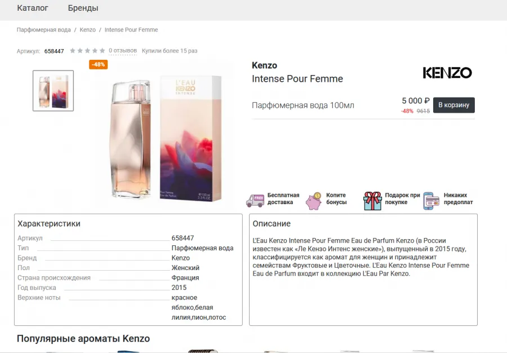
Task: Click the red -48% price discount text
Action: pyautogui.click(x=407, y=111)
